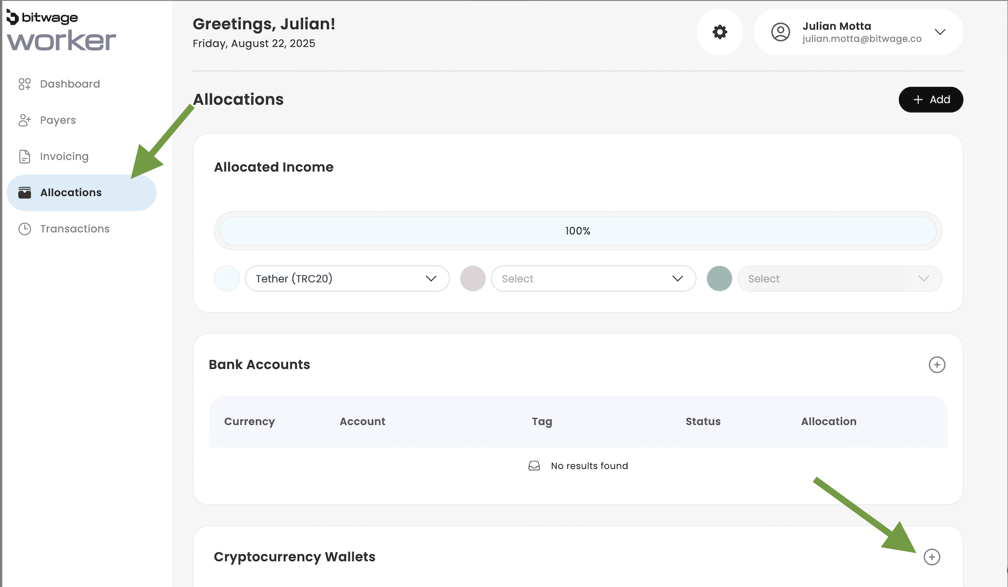The height and width of the screenshot is (587, 1008).
Task: Click the julian.motta@bitwage.co email text
Action: point(861,39)
